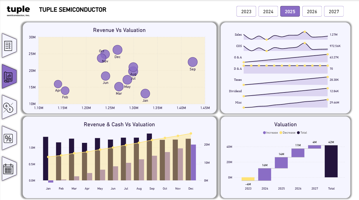Viewport: 359px width, 200px height.
Task: Click the 42M Total waterfall bar
Action: pos(331,161)
